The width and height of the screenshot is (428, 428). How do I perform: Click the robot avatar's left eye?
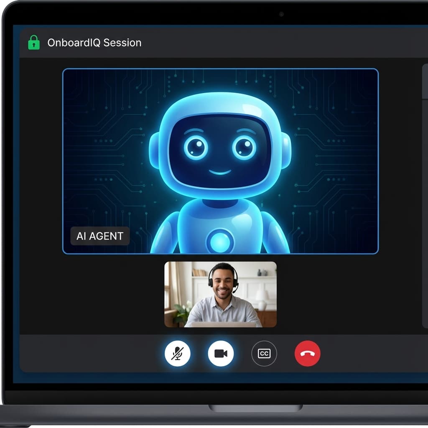[195, 147]
